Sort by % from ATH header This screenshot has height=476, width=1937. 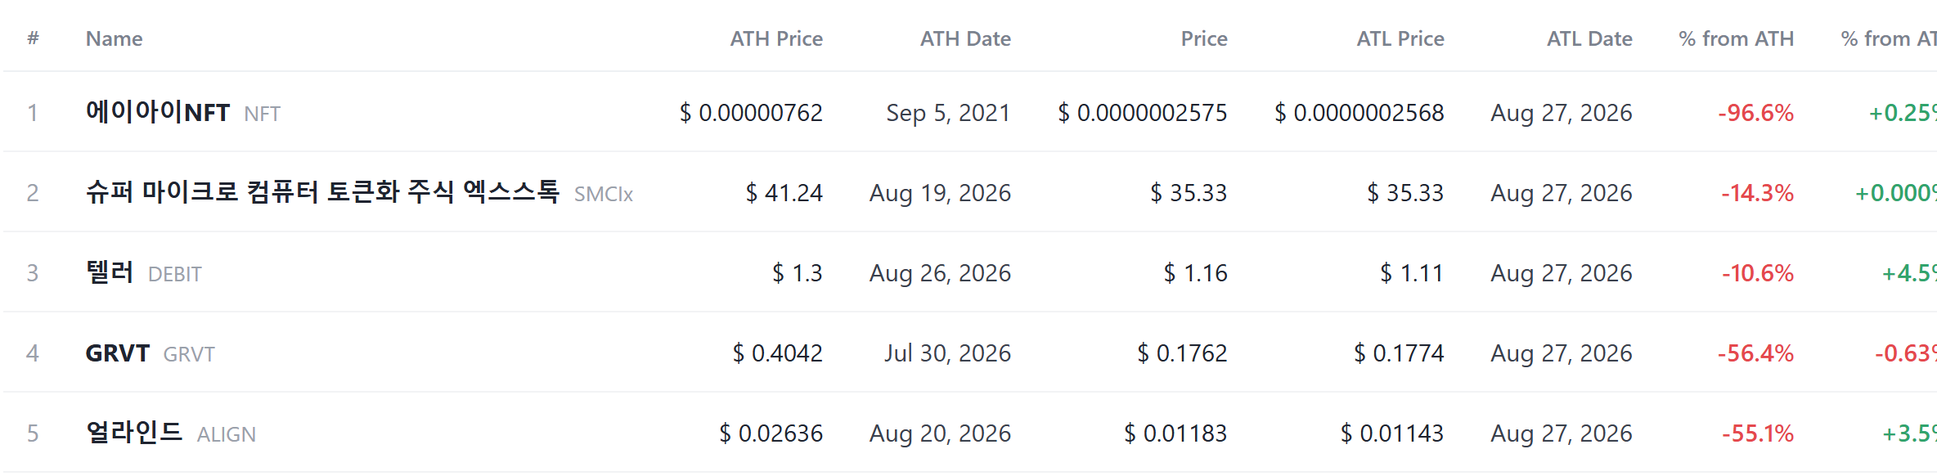(x=1736, y=38)
